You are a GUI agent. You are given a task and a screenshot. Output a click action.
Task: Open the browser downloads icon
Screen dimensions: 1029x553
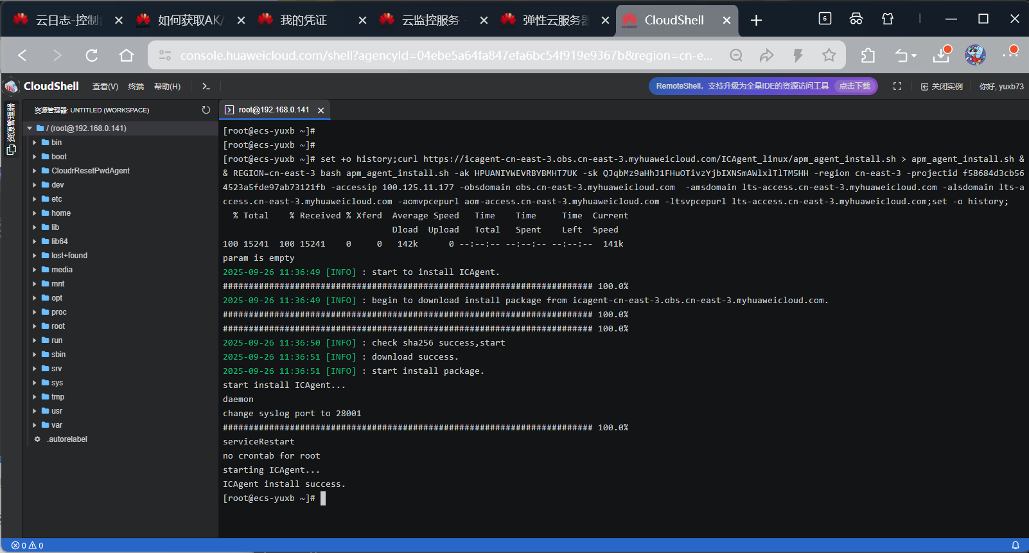942,55
